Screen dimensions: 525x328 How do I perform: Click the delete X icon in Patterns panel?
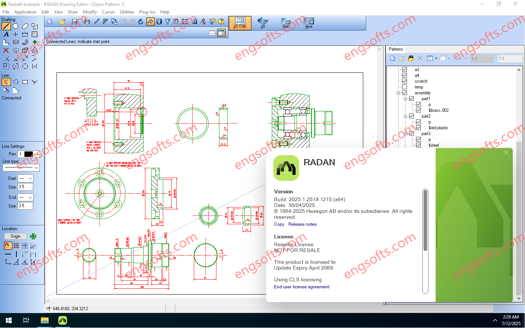pyautogui.click(x=420, y=58)
